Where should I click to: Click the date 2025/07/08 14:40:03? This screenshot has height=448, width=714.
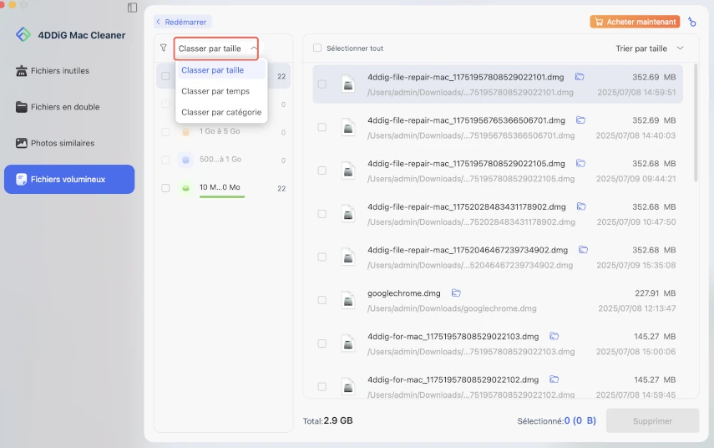tap(636, 135)
